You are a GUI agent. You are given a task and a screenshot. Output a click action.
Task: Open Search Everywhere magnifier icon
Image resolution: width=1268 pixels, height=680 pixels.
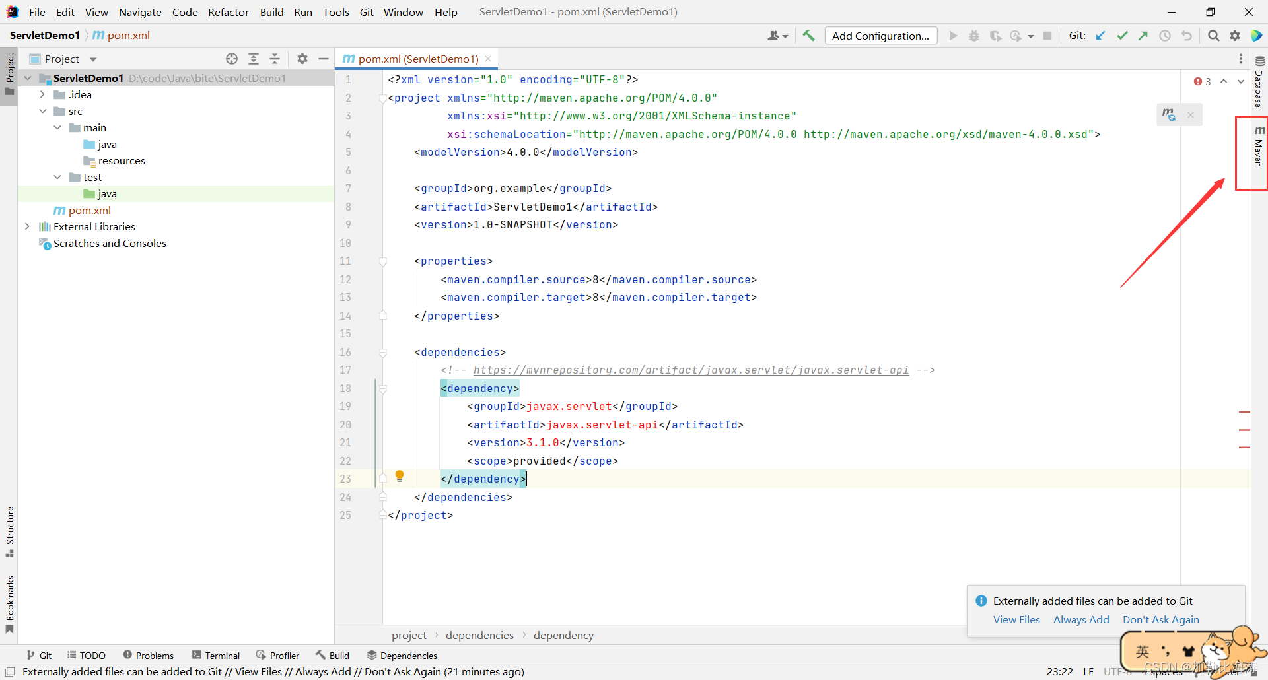[1213, 36]
